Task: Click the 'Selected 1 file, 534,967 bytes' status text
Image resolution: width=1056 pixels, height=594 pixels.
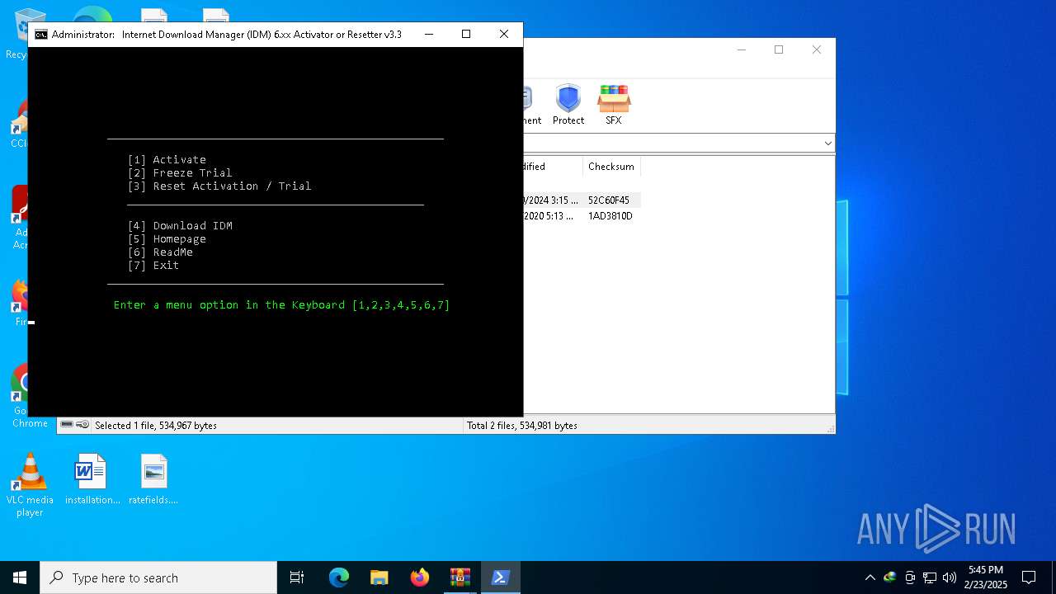Action: (x=156, y=426)
